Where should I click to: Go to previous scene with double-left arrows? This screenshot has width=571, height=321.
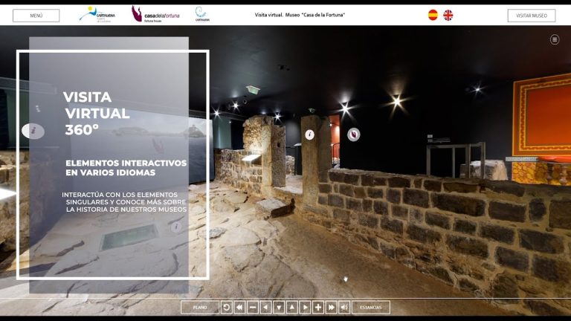click(x=239, y=308)
